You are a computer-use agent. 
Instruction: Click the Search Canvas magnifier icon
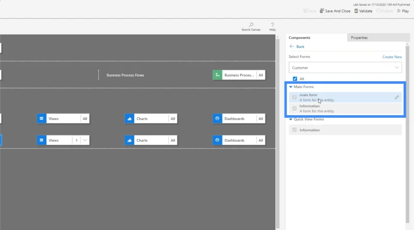coord(251,24)
